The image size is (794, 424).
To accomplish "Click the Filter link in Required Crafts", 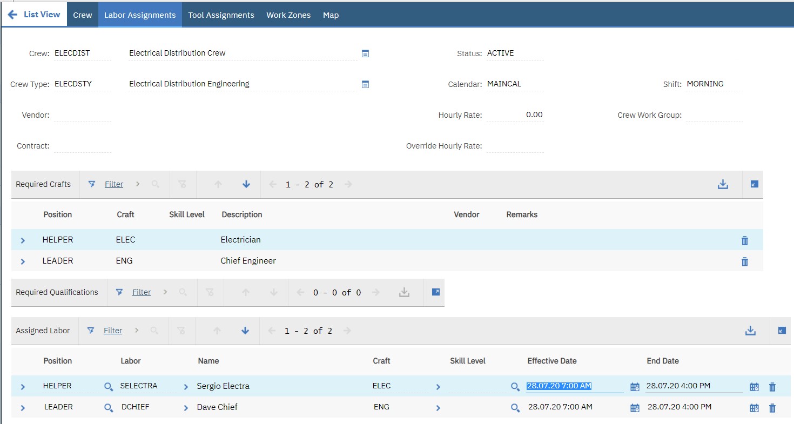I will 113,184.
